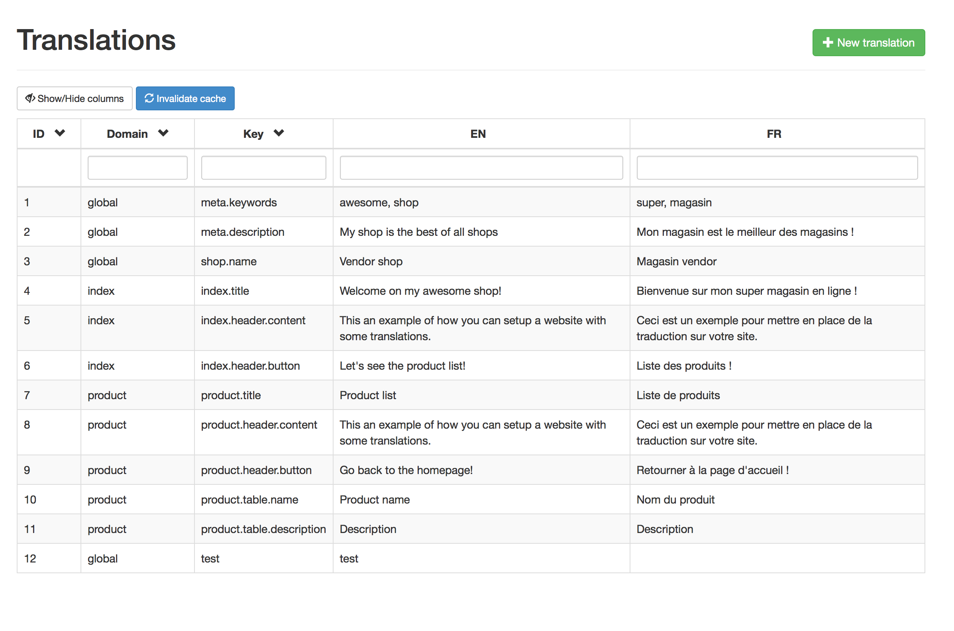
Task: Sort by Key using its chevron
Action: tap(279, 133)
